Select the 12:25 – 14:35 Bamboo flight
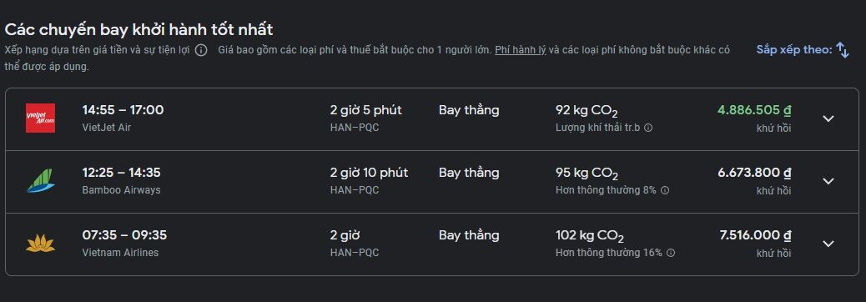This screenshot has width=866, height=302. pos(432,182)
